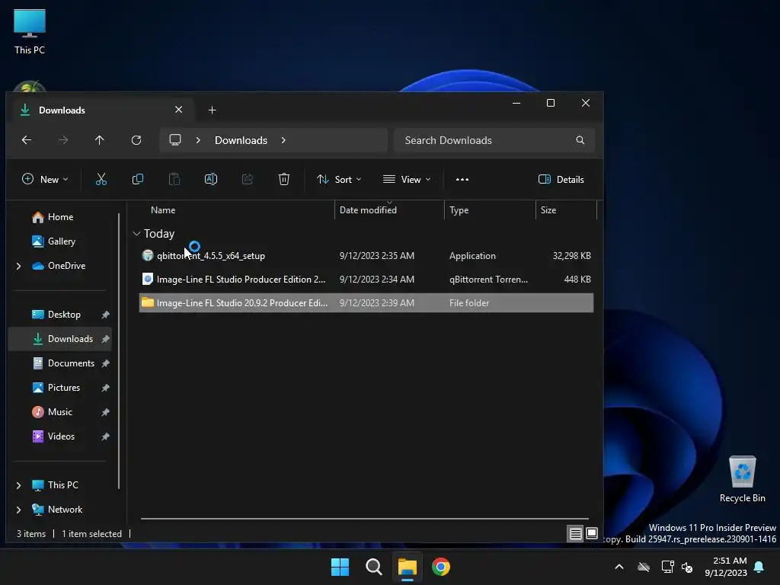Image resolution: width=780 pixels, height=585 pixels.
Task: Click the Paste clipboard icon
Action: [174, 179]
